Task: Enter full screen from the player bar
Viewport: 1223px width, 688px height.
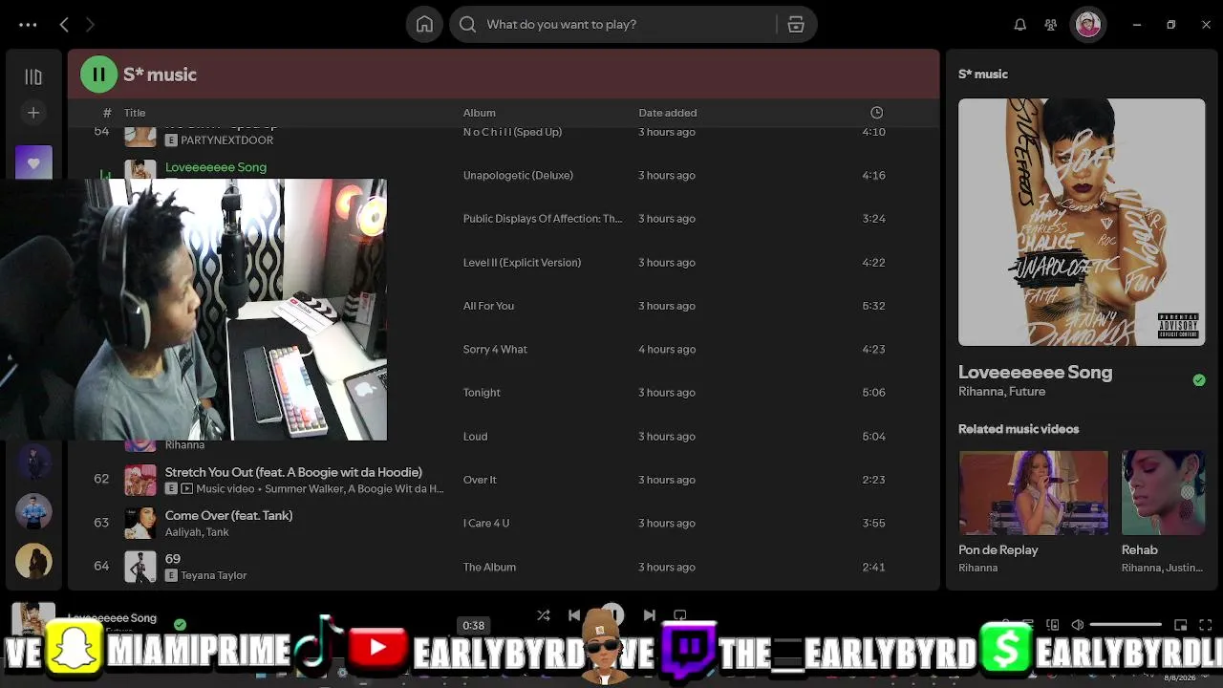Action: (1205, 625)
